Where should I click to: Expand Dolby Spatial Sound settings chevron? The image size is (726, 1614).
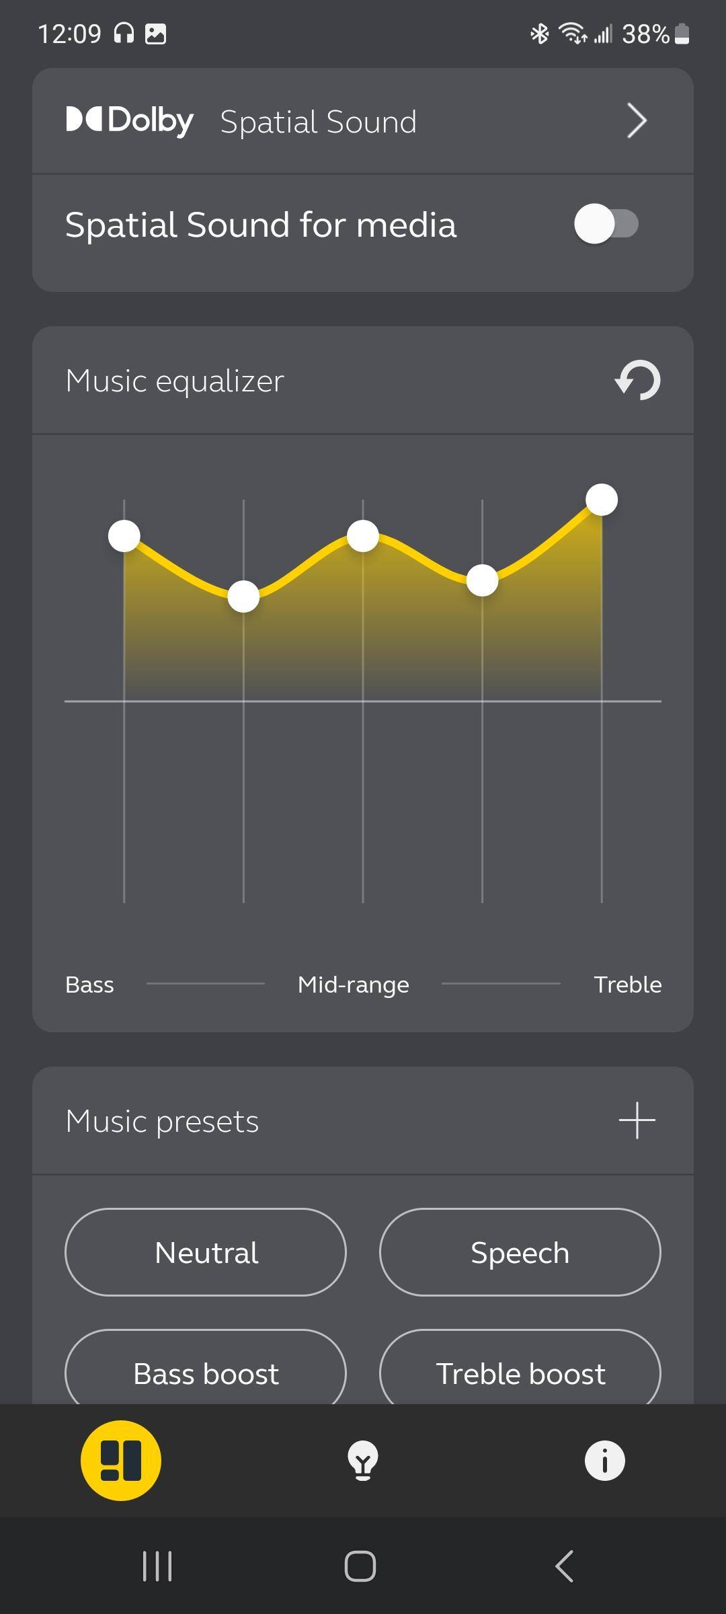[x=636, y=121]
